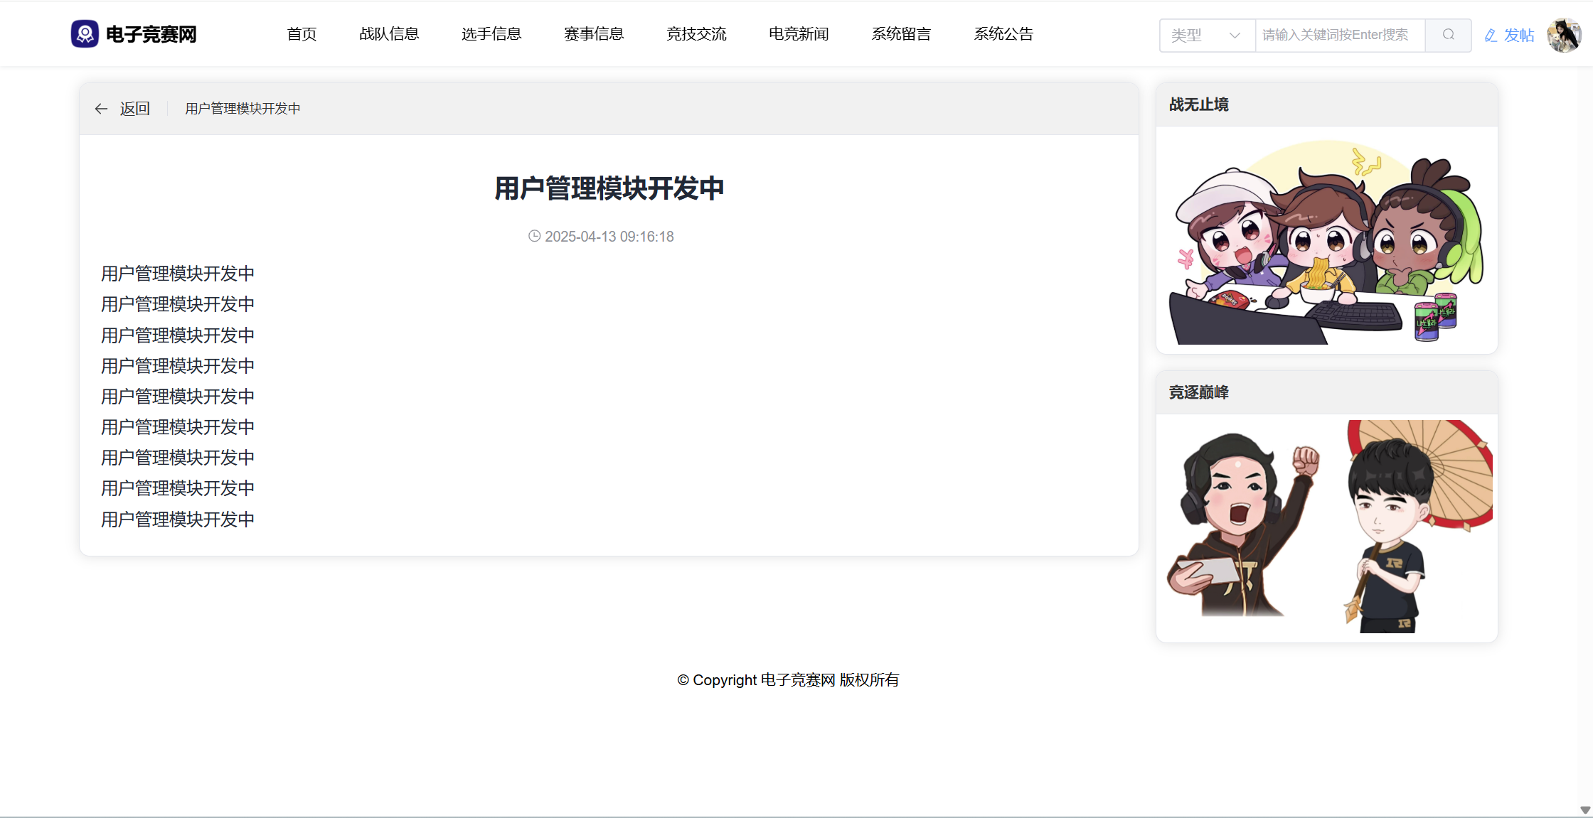Go to 首页 in navigation
This screenshot has width=1593, height=818.
click(302, 34)
